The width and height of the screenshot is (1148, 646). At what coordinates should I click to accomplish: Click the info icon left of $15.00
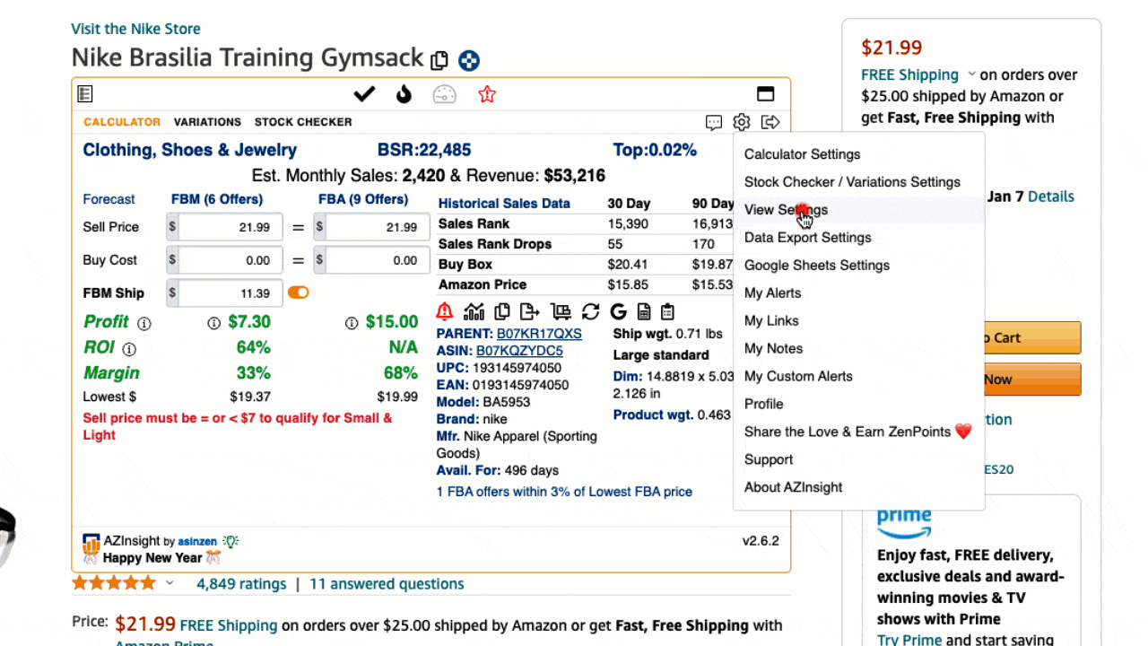(x=352, y=323)
